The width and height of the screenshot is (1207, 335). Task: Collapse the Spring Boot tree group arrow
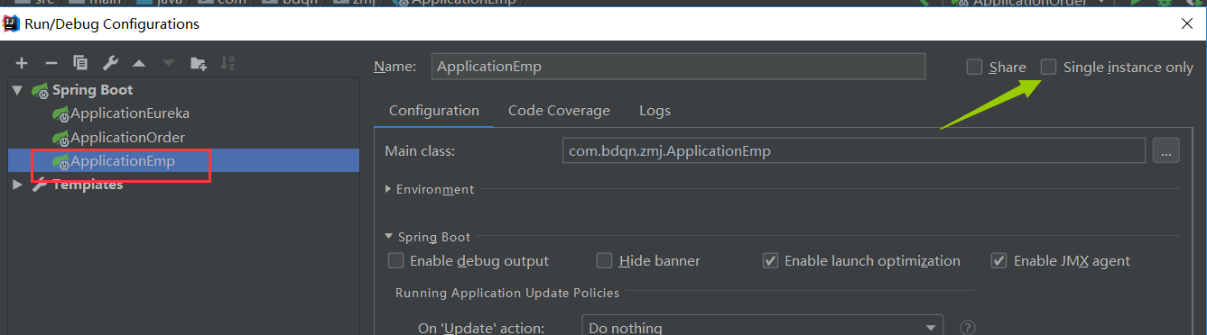[x=18, y=90]
